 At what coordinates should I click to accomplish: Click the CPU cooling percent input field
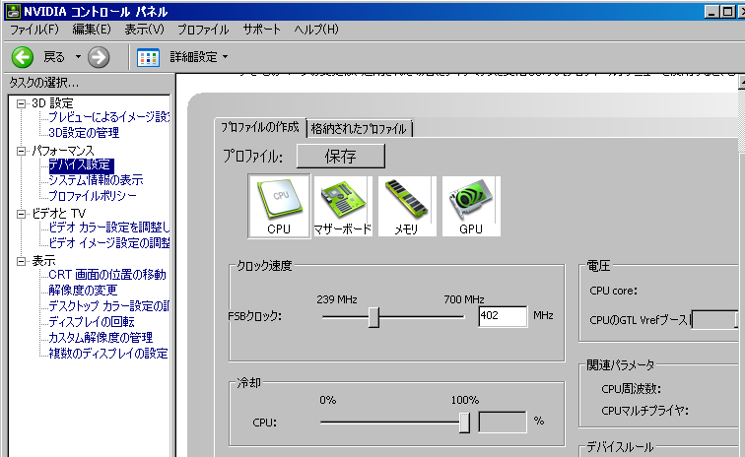(503, 422)
